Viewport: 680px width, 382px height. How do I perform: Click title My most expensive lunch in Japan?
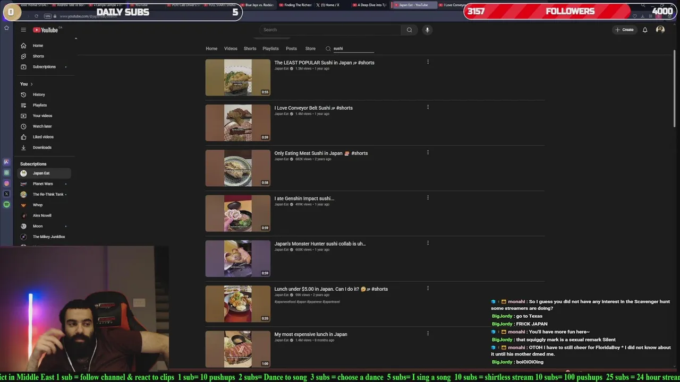pyautogui.click(x=311, y=334)
